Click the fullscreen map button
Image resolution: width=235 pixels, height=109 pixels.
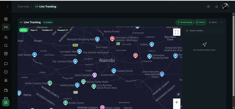pyautogui.click(x=177, y=32)
